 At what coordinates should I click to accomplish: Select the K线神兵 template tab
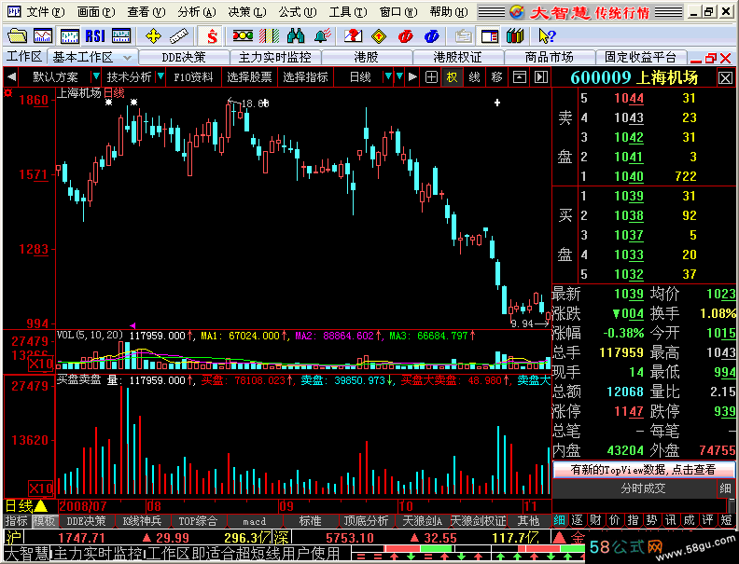point(142,521)
